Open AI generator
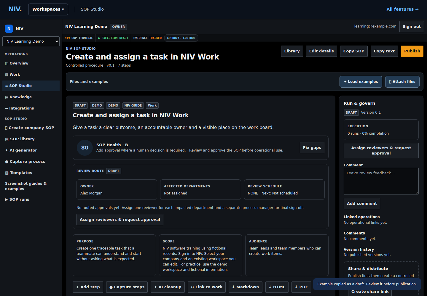427x296 pixels. click(31, 150)
